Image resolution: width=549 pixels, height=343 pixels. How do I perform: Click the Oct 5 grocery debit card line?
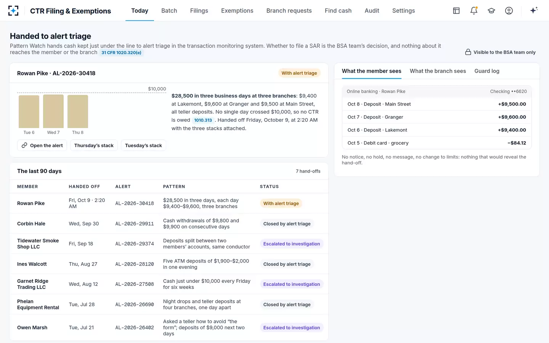pyautogui.click(x=437, y=143)
